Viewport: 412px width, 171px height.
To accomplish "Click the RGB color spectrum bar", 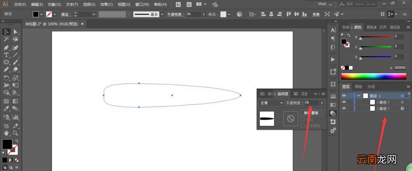I will pos(373,76).
